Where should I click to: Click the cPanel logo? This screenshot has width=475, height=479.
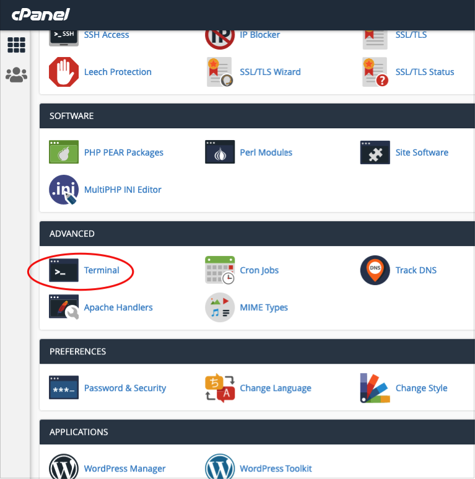(41, 15)
